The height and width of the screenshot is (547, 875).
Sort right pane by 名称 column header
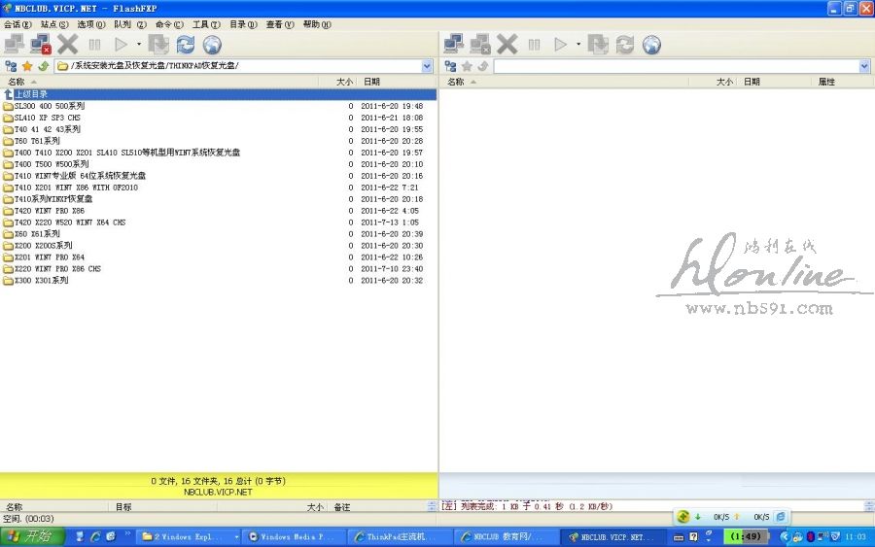point(456,82)
